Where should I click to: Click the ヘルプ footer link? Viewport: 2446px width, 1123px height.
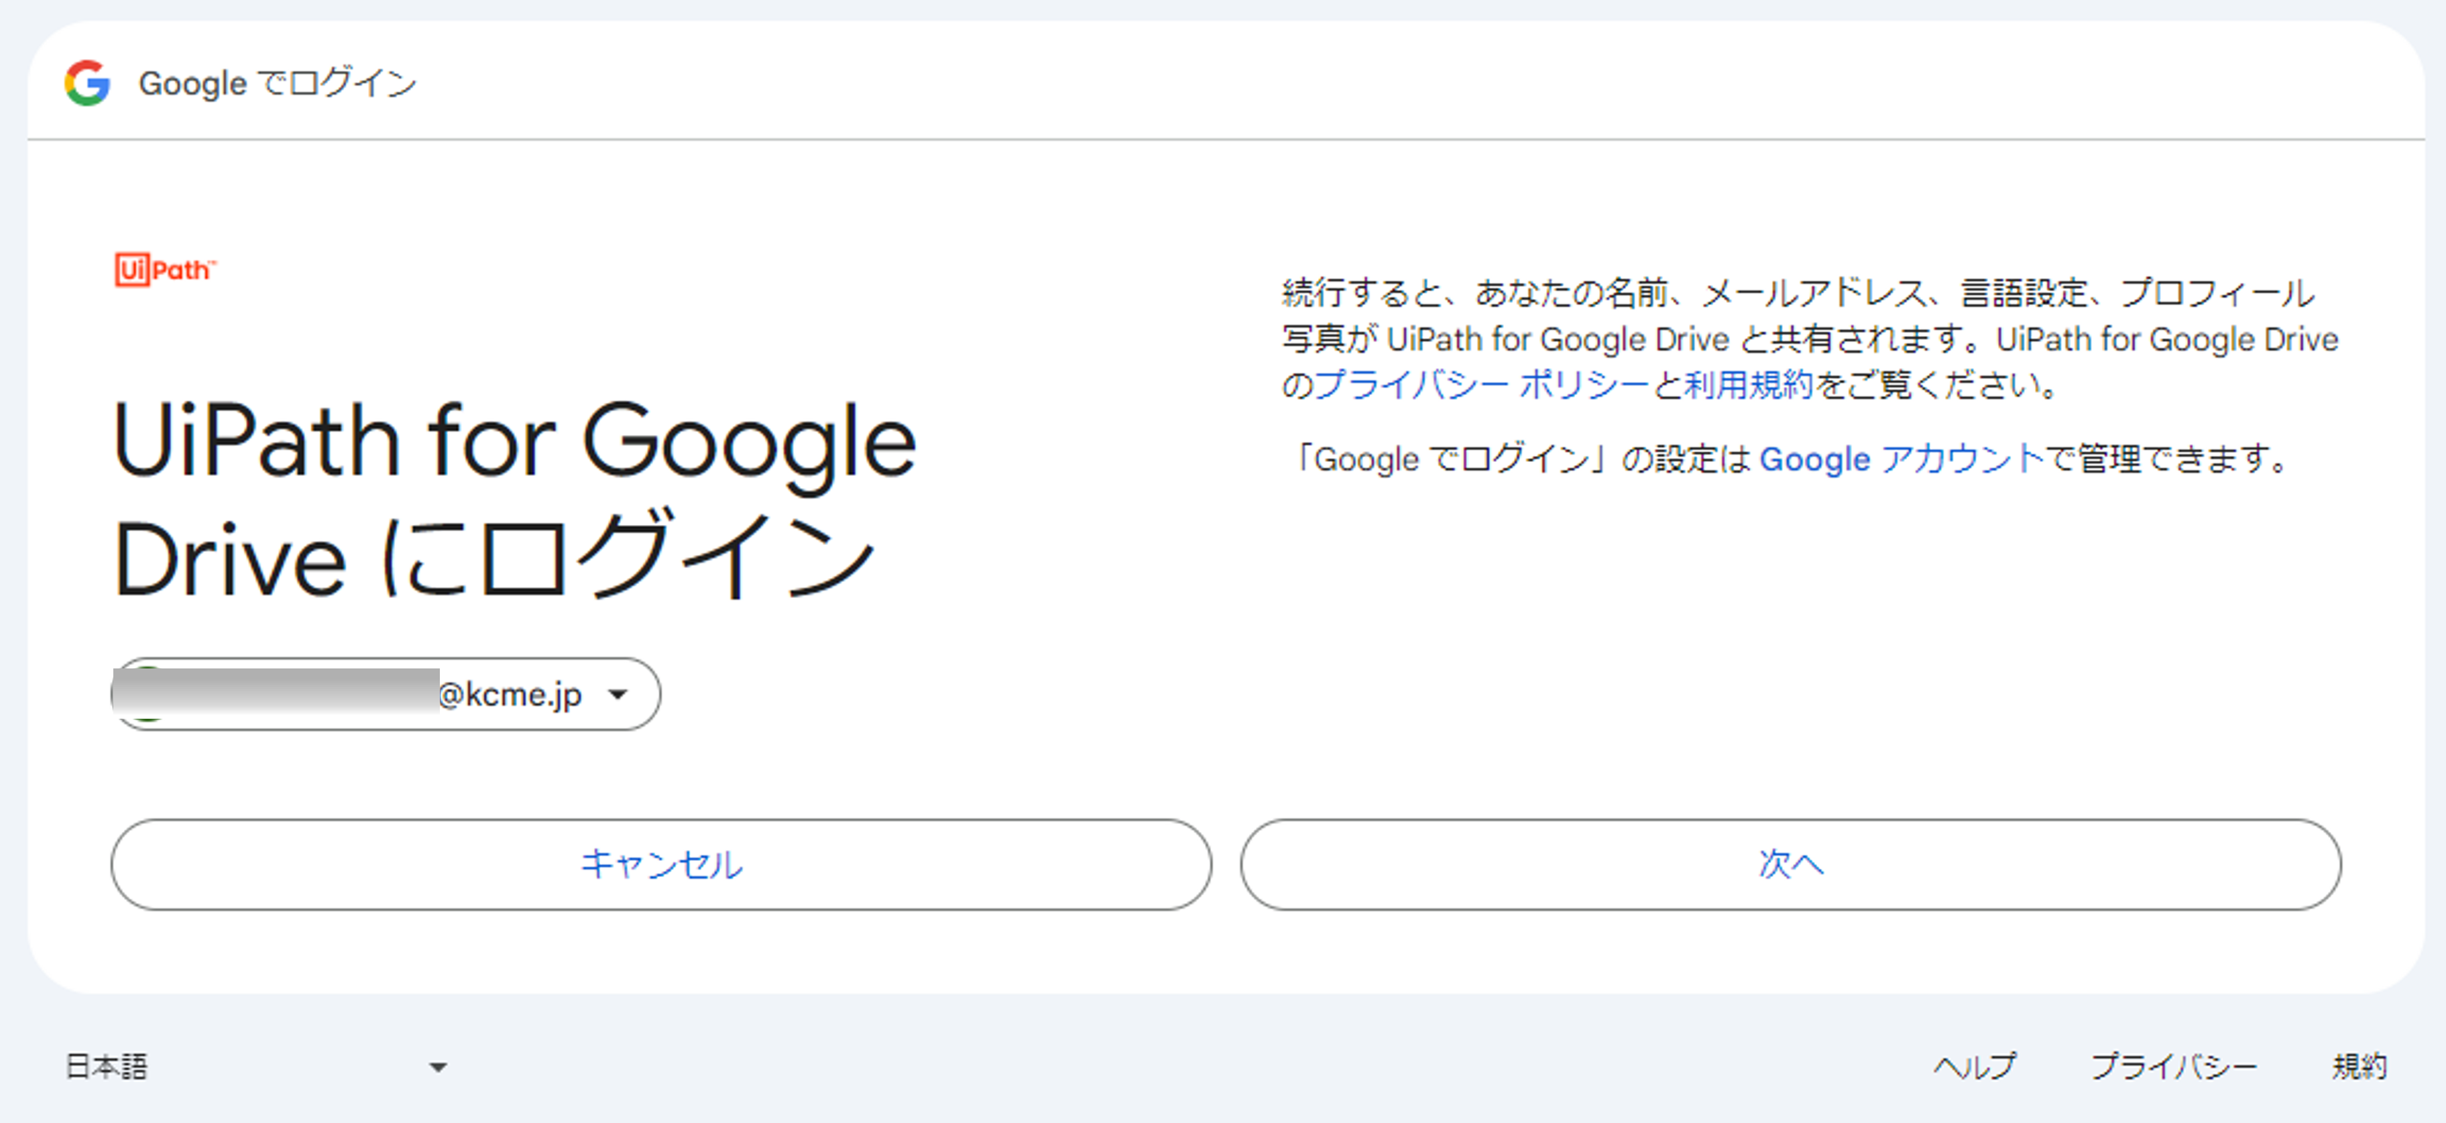(x=1975, y=1067)
